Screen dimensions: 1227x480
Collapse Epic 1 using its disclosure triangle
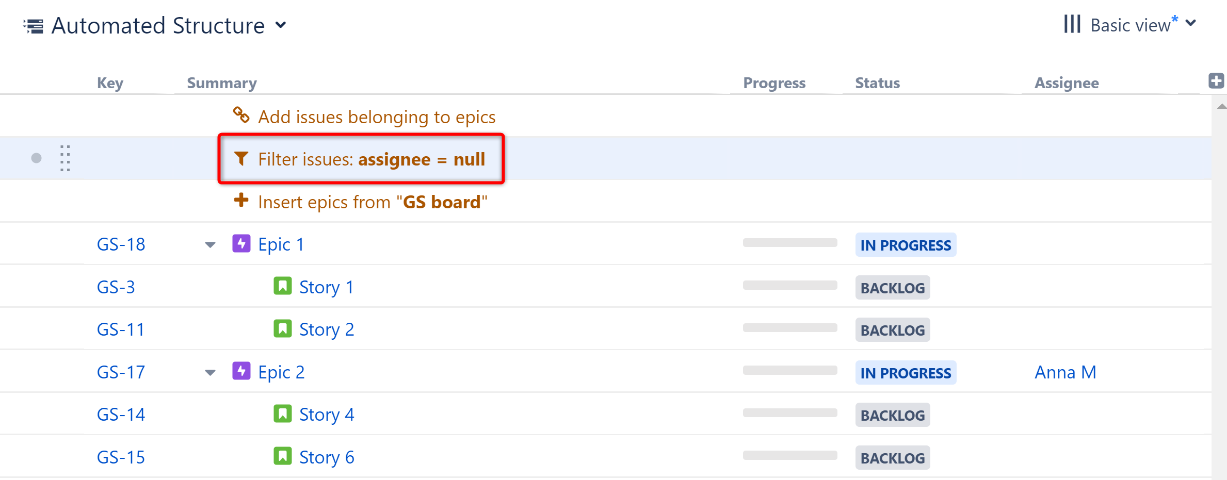tap(209, 245)
